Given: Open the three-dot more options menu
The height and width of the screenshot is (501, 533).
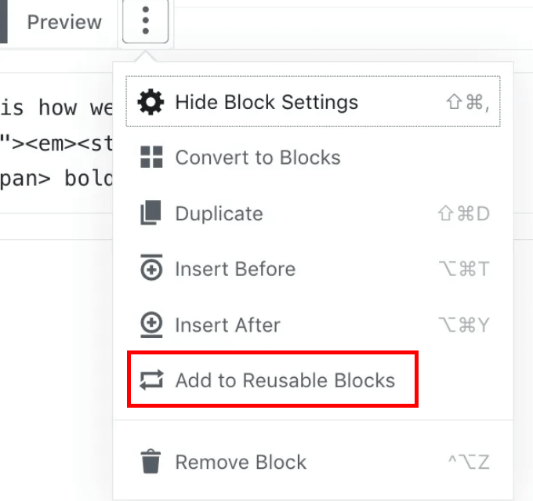Looking at the screenshot, I should coord(146,21).
